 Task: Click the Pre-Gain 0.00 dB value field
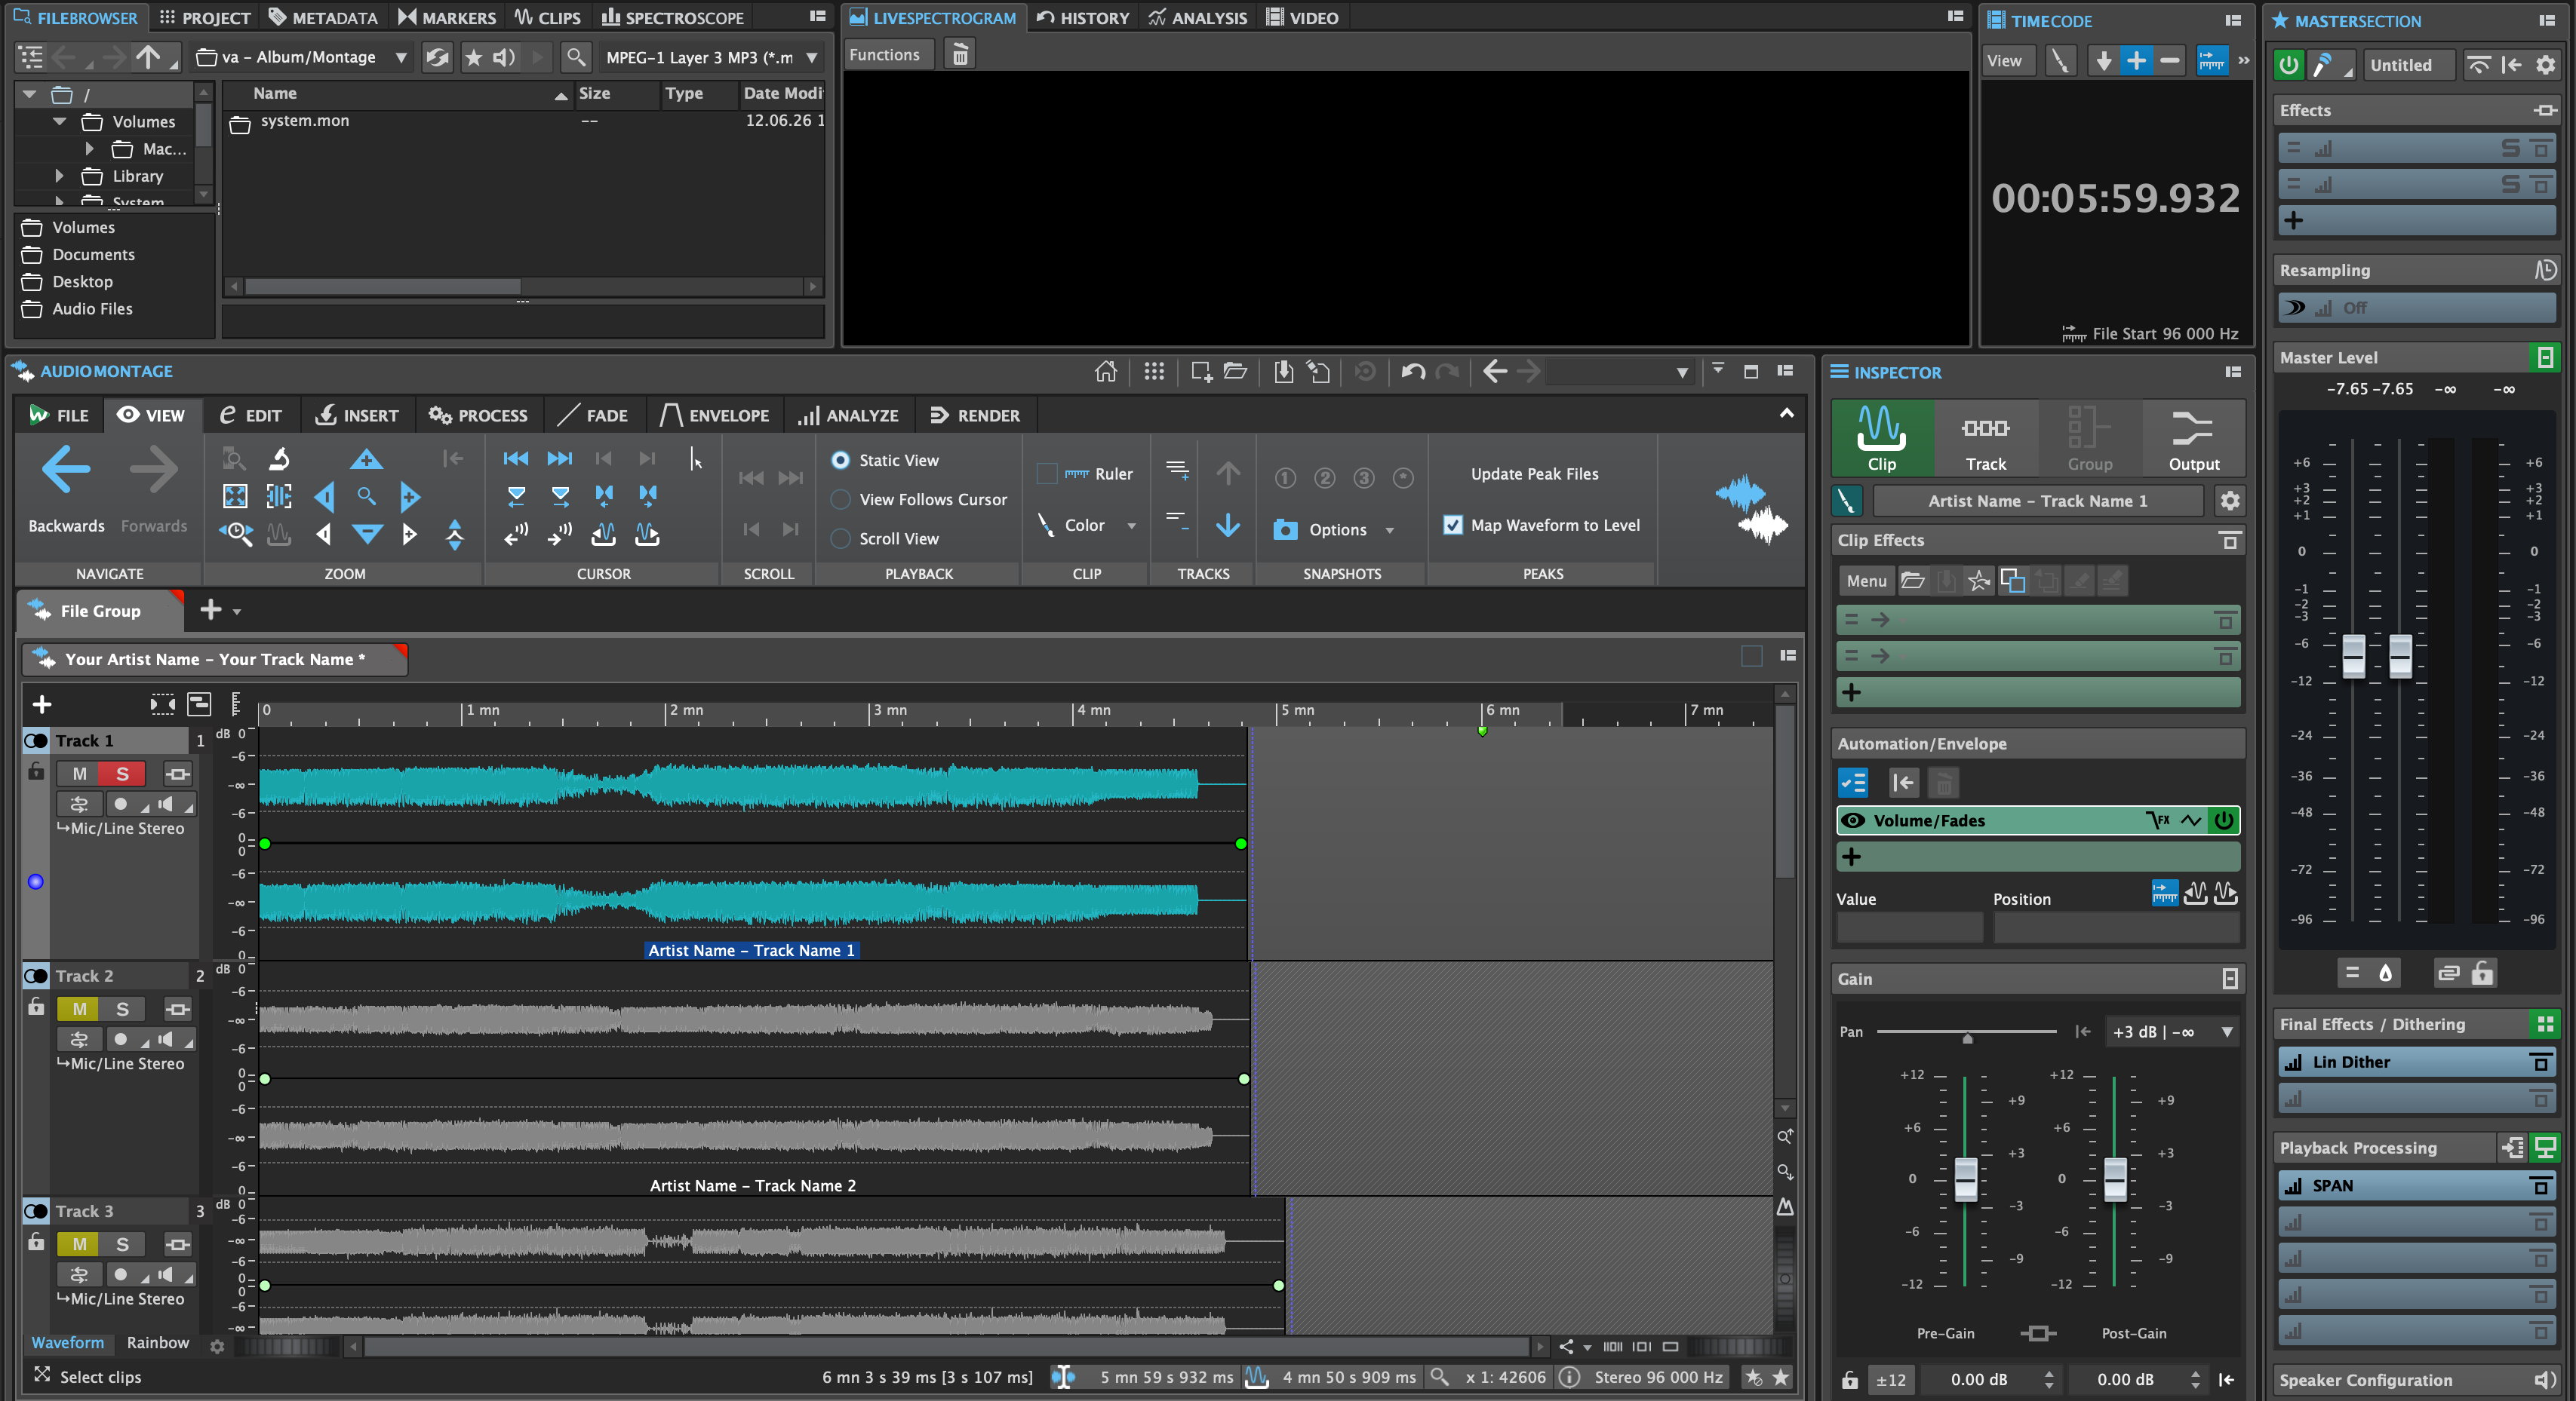tap(1978, 1379)
